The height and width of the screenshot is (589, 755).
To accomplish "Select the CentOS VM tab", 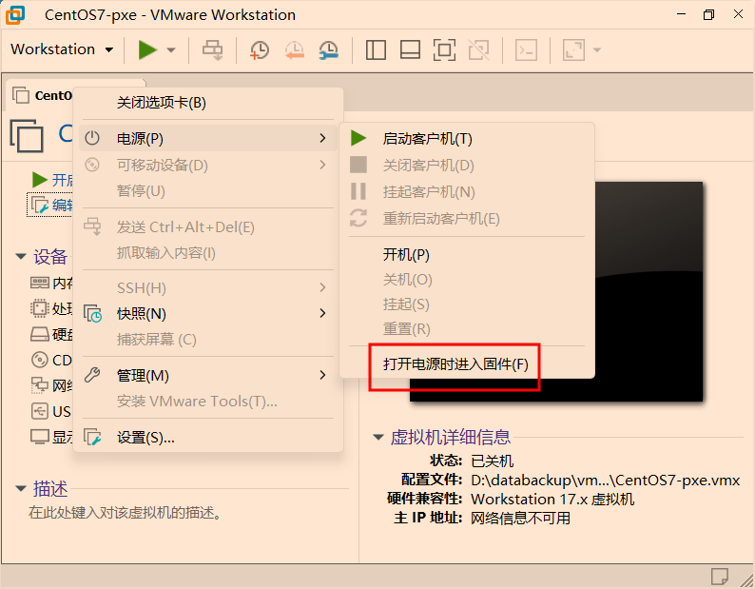I will coord(42,95).
